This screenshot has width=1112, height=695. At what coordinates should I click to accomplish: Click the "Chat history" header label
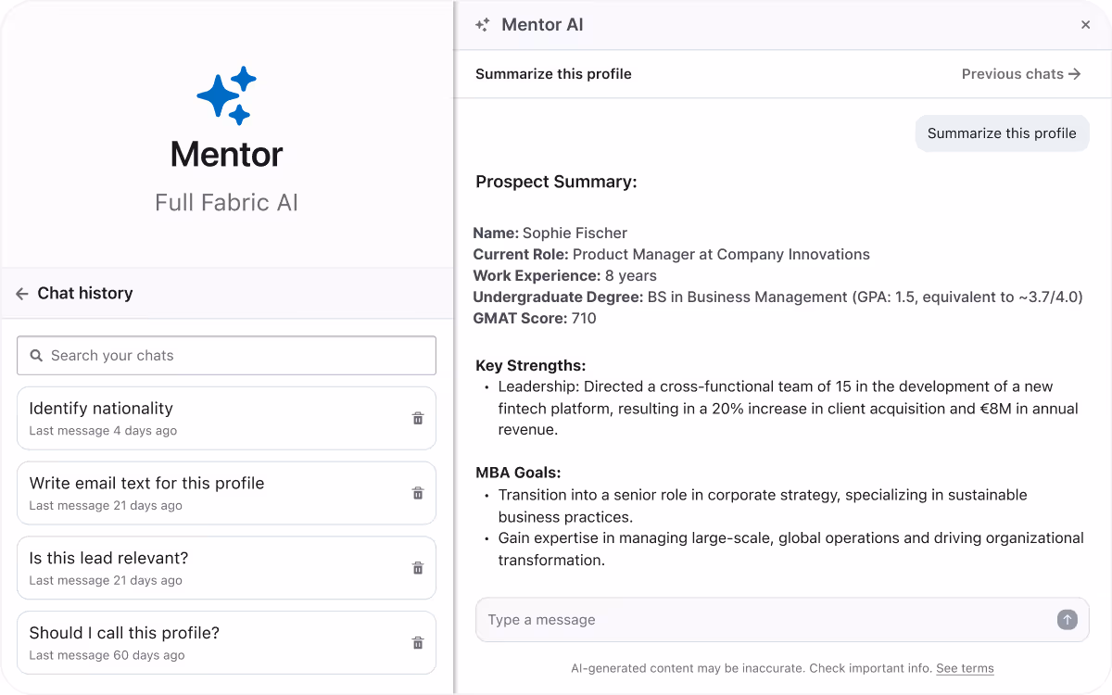point(83,293)
